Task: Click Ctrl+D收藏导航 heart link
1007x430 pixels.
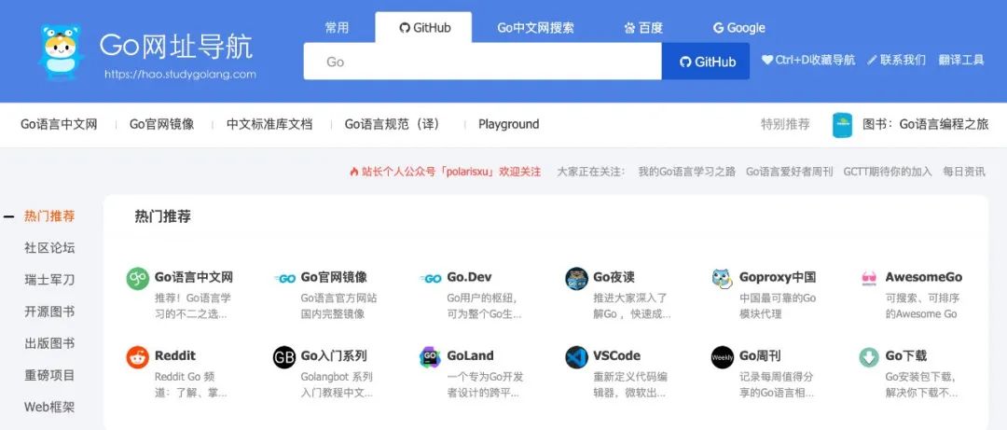Action: (x=808, y=60)
